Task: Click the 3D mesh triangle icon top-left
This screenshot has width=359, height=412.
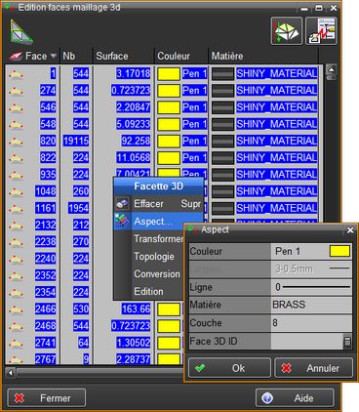Action: pos(20,31)
